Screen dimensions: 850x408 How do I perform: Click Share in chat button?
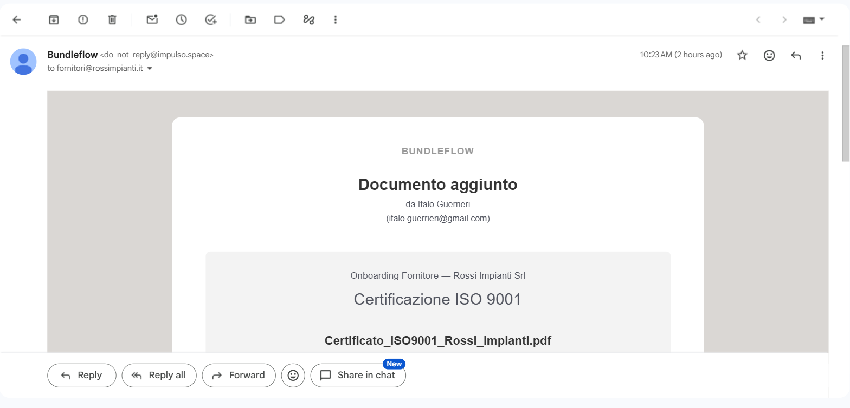(358, 376)
